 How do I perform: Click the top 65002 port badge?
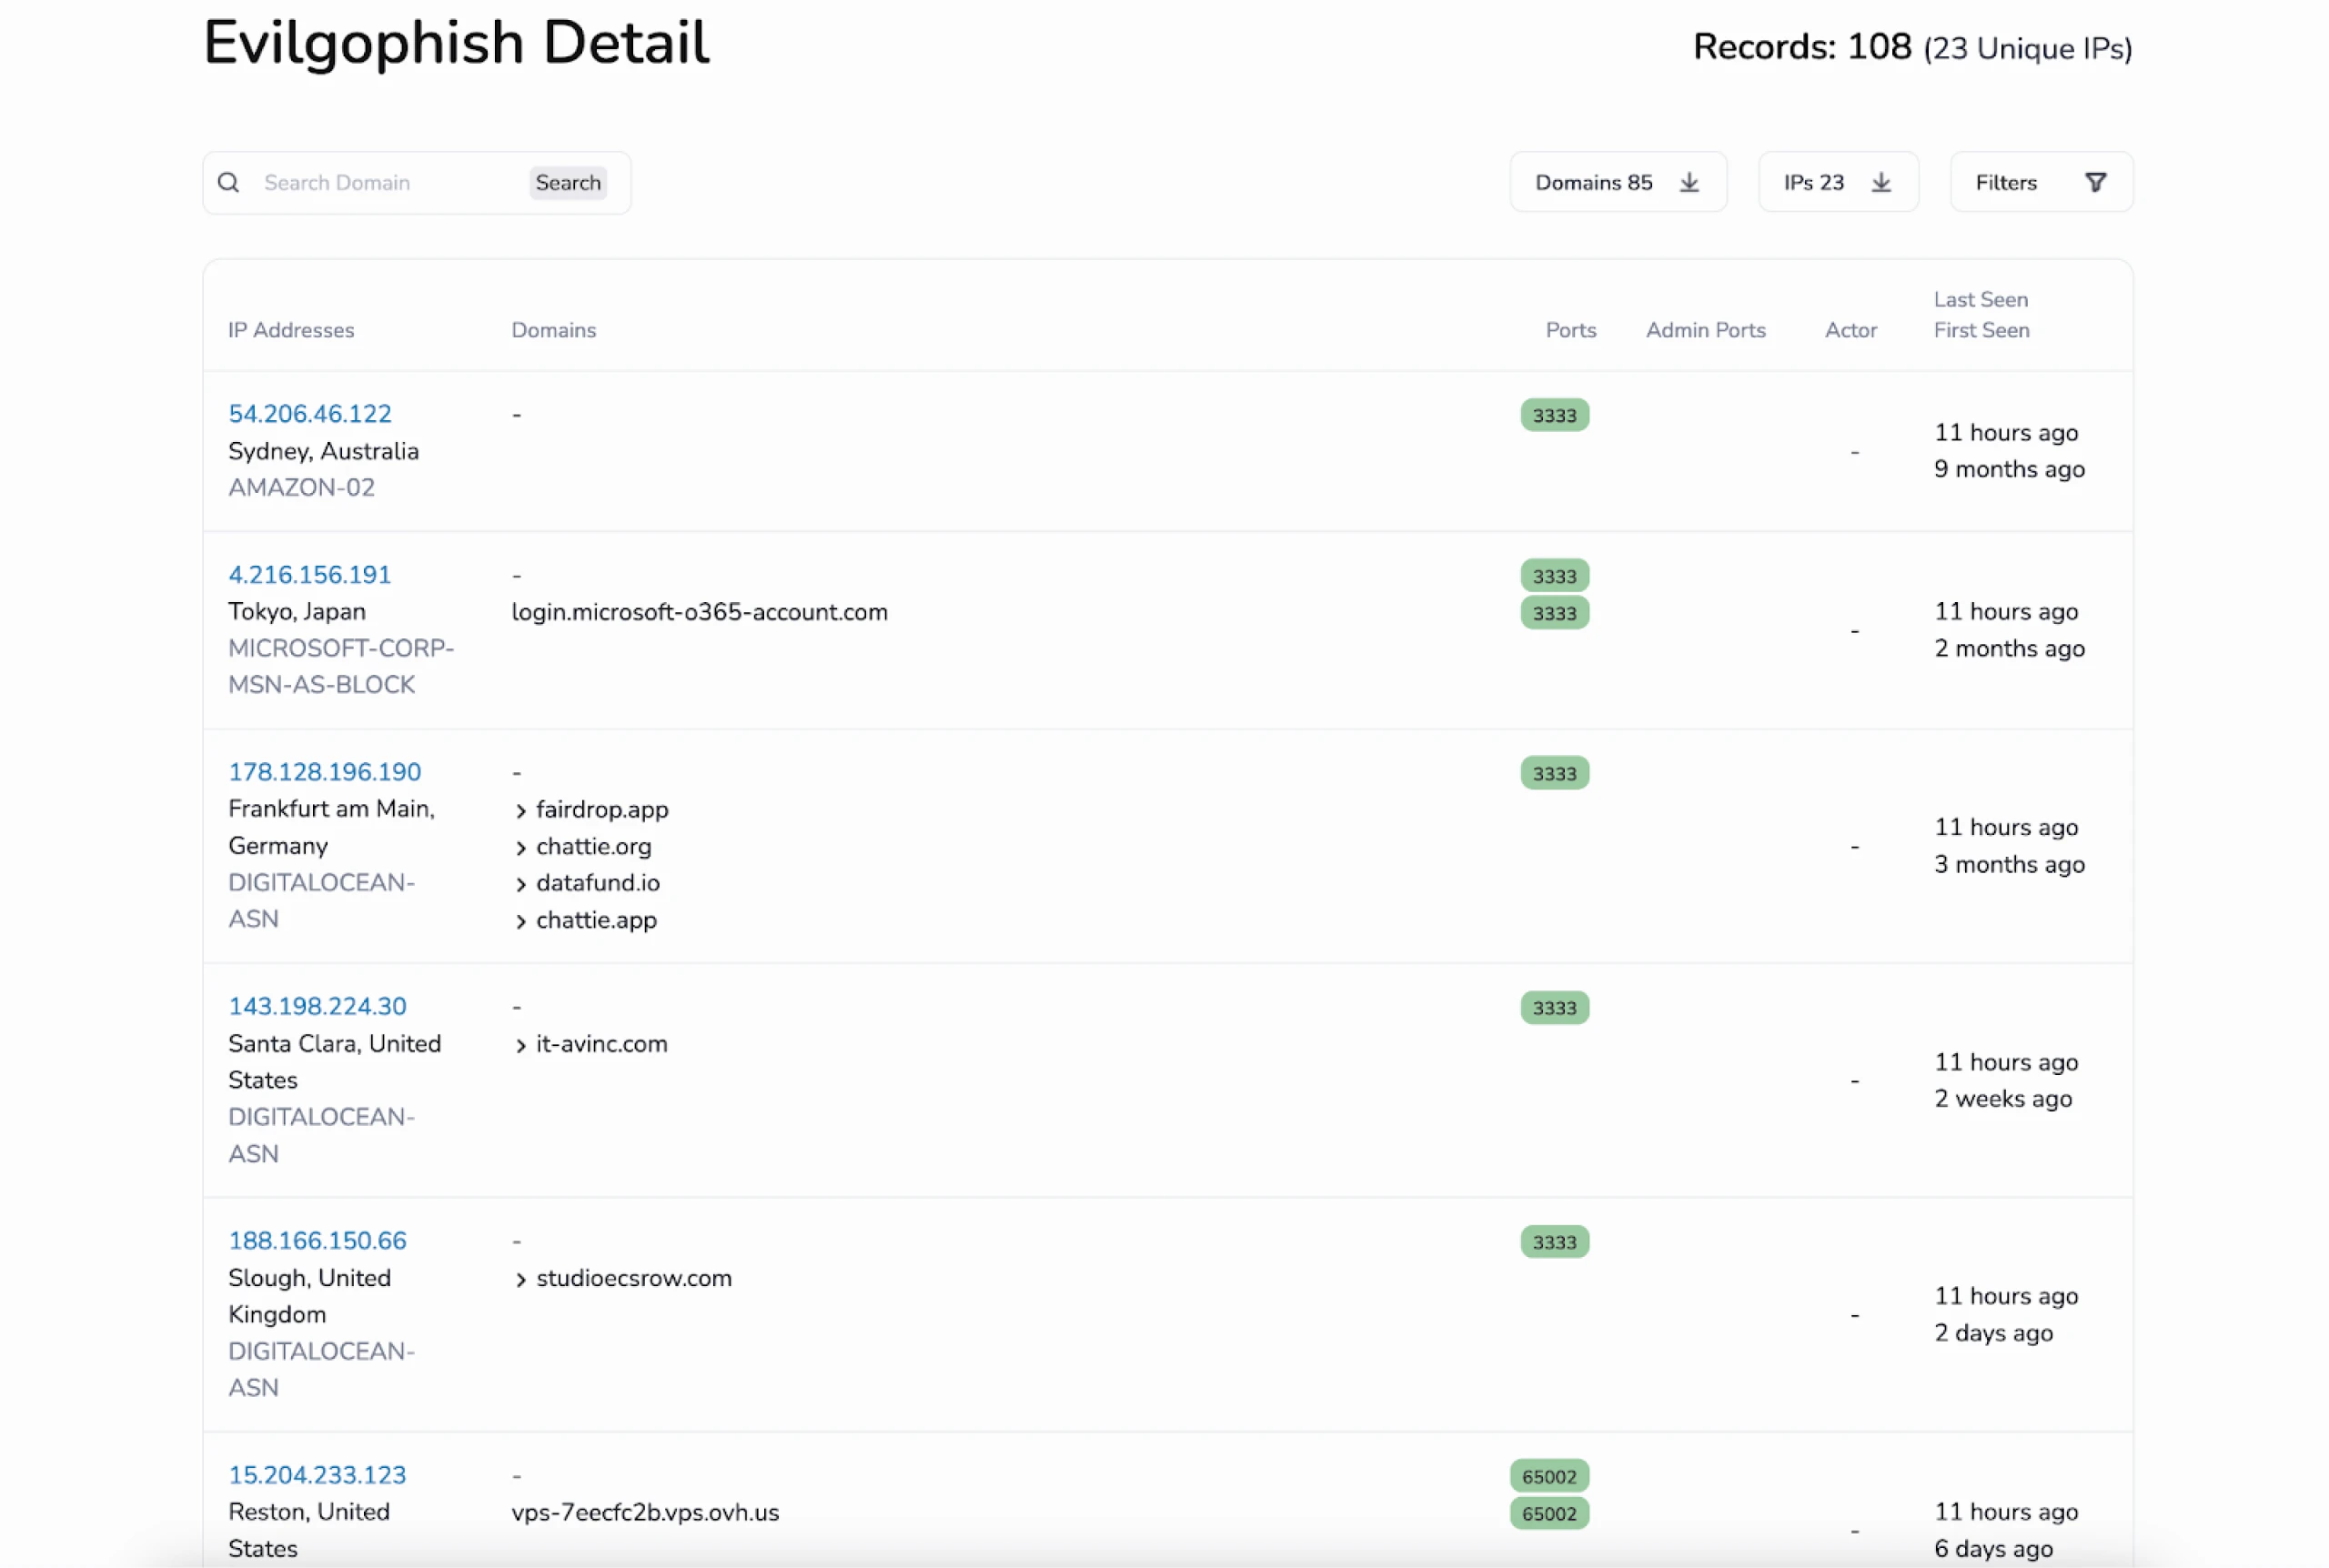[1550, 1476]
